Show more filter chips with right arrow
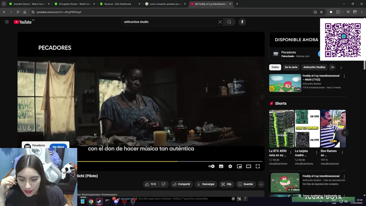 tap(341, 68)
